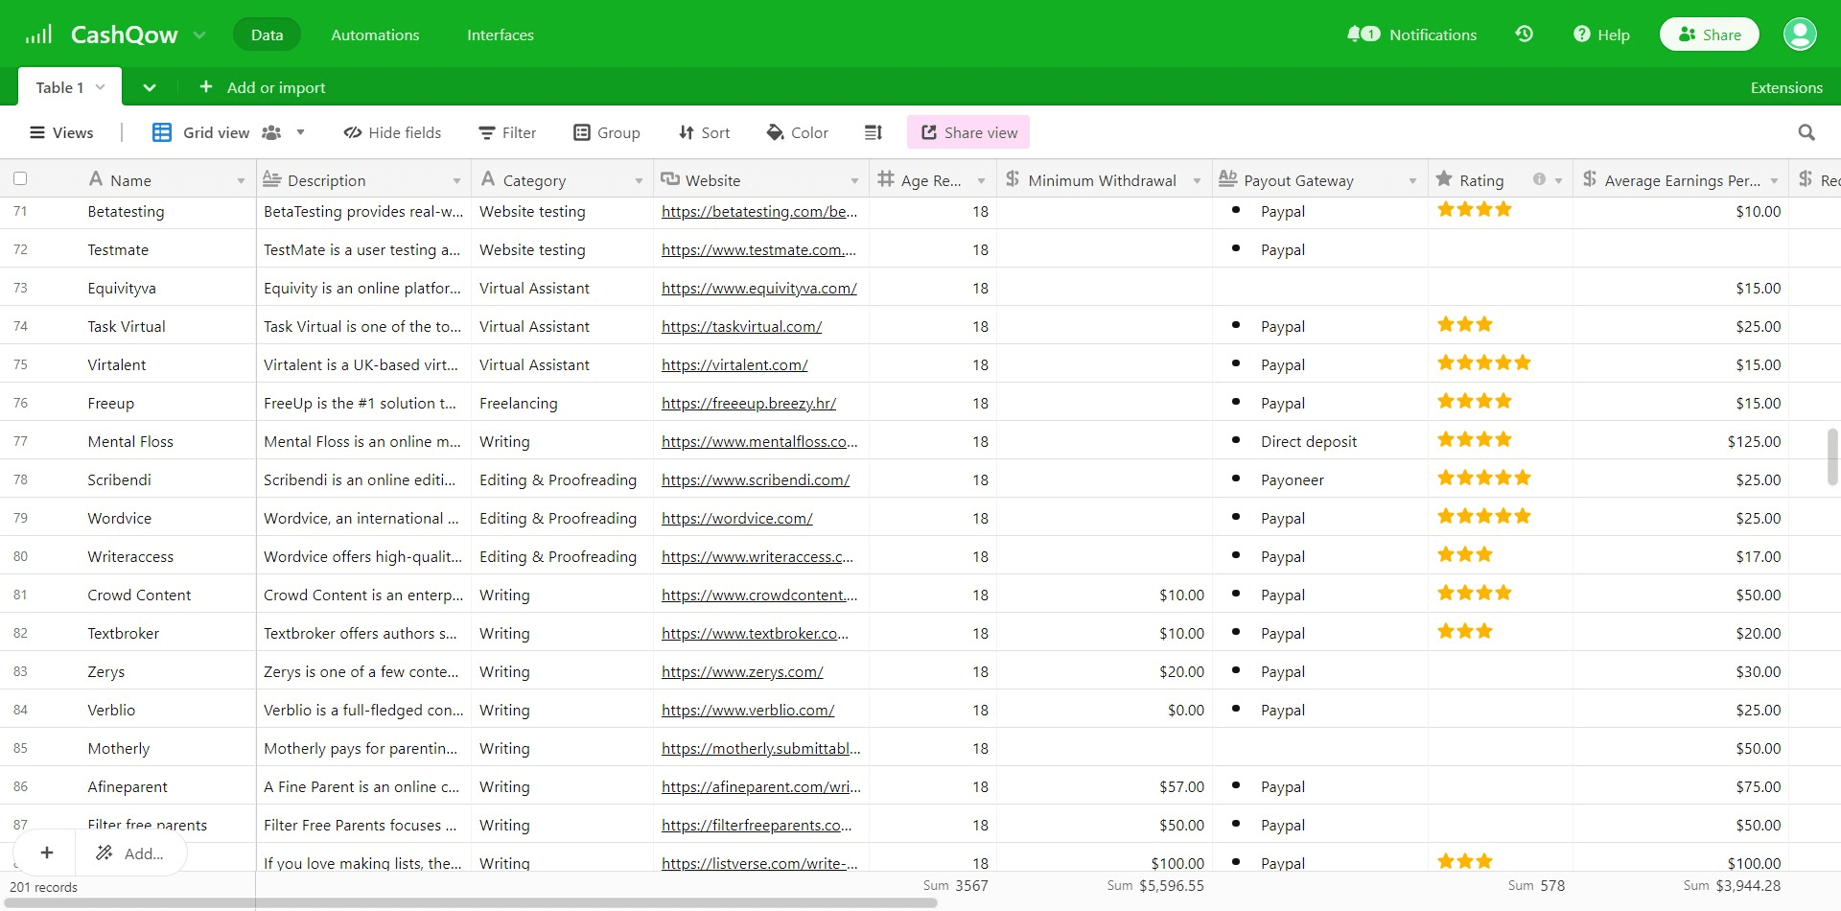Screen dimensions: 1841x911
Task: Click the text icon in Name header
Action: click(95, 178)
